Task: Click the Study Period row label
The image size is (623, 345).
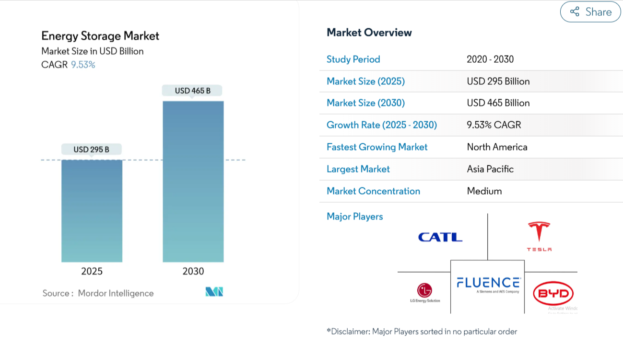Action: coord(353,59)
